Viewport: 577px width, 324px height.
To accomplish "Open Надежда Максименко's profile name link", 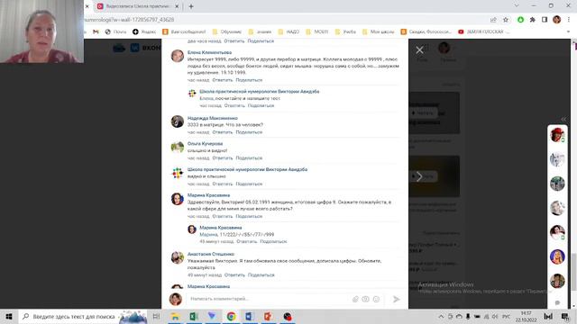I will coord(213,118).
